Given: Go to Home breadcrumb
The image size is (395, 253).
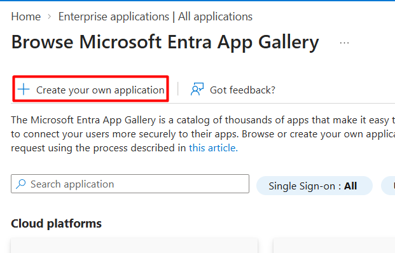Looking at the screenshot, I should point(26,17).
